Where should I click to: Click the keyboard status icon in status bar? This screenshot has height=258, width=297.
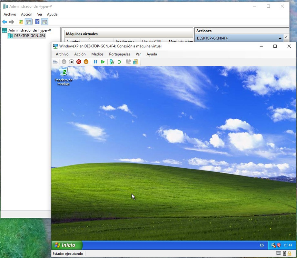(x=279, y=253)
